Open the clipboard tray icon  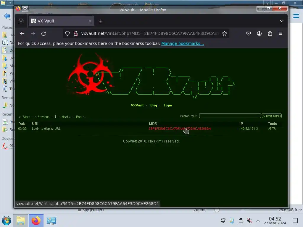[x=241, y=220]
